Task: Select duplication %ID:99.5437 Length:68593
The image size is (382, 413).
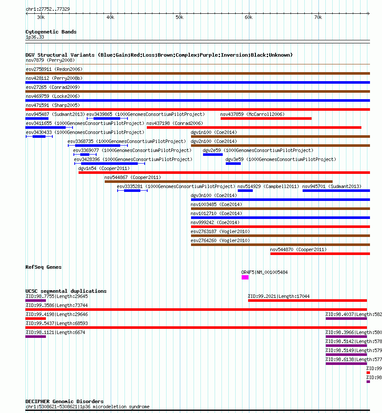Action: point(57,323)
